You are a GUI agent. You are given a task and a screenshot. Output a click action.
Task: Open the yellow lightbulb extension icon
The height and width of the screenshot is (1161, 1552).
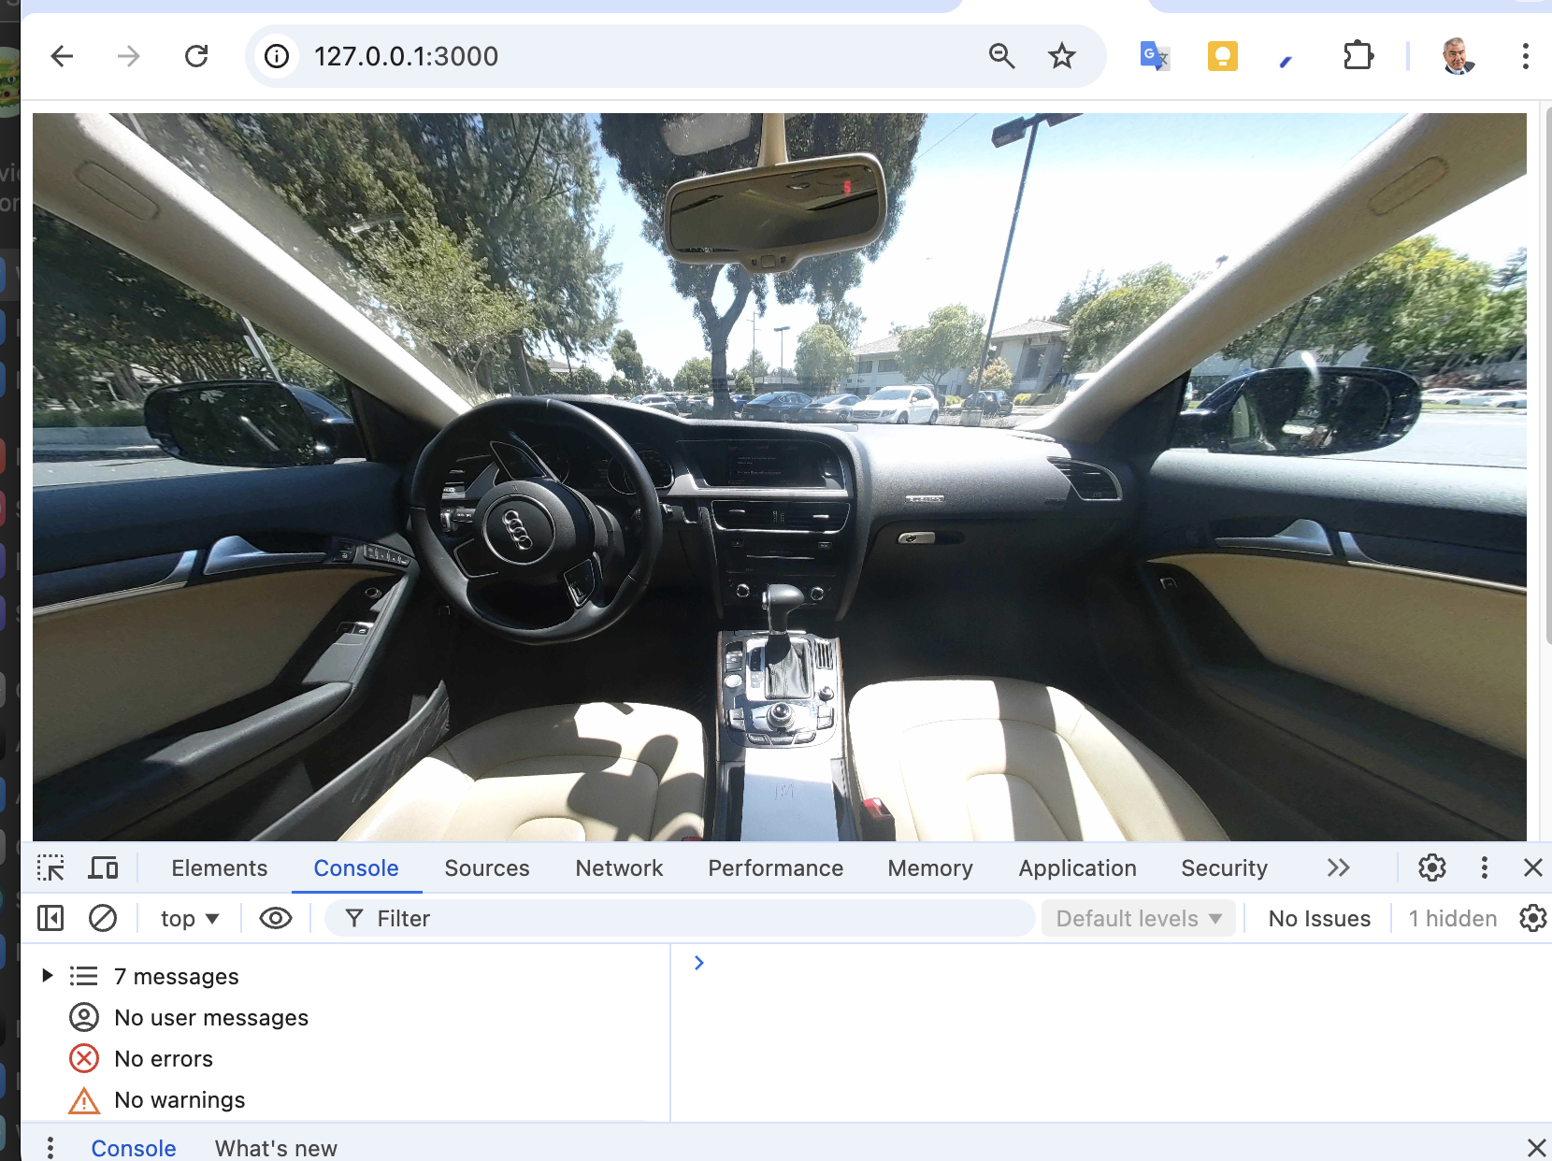point(1222,56)
